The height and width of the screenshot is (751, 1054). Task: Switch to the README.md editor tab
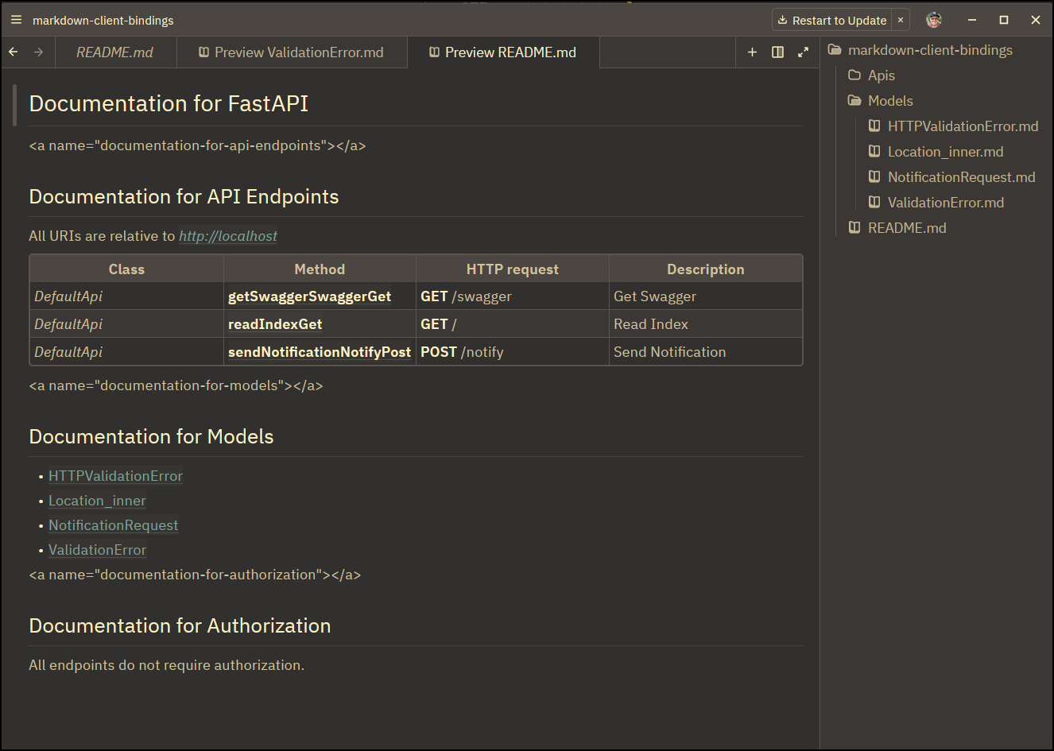(115, 52)
